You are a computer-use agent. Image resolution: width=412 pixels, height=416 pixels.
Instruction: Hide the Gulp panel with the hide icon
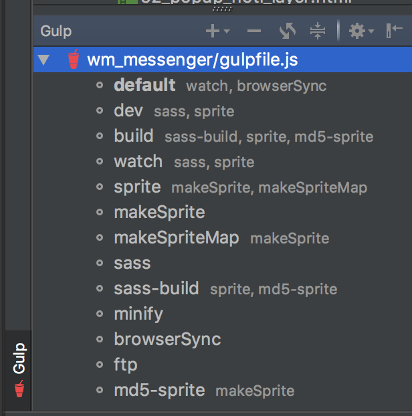394,31
